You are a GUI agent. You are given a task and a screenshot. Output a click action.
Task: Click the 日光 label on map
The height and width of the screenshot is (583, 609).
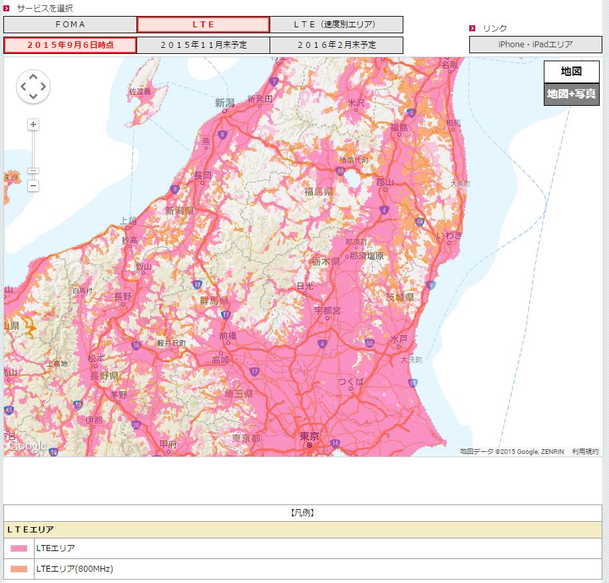click(305, 286)
